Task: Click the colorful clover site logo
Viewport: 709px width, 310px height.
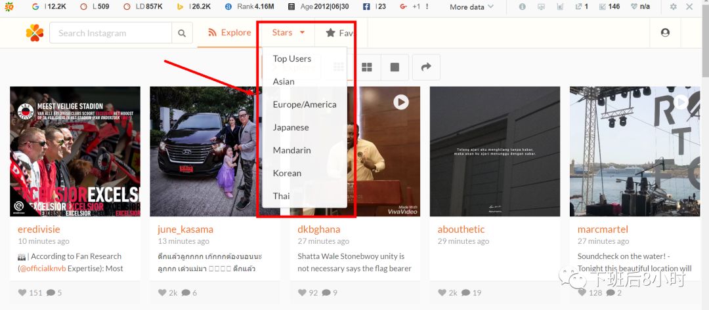Action: click(x=35, y=33)
